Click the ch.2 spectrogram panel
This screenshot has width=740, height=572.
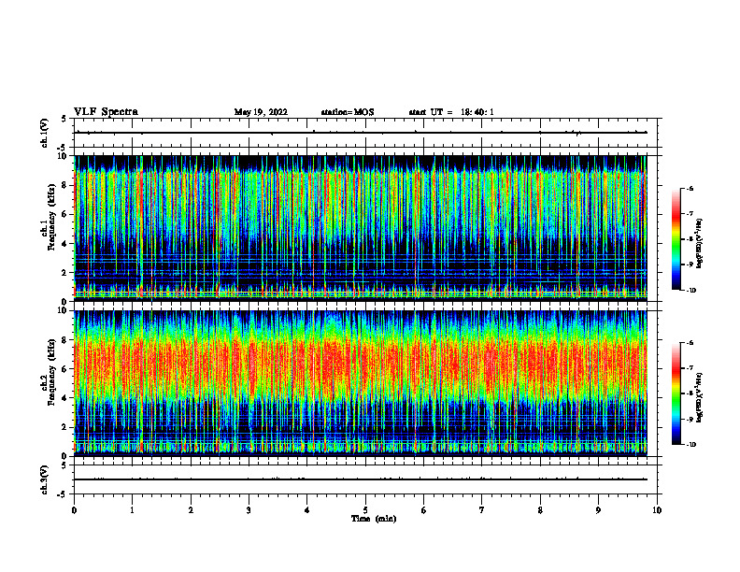[x=361, y=383]
